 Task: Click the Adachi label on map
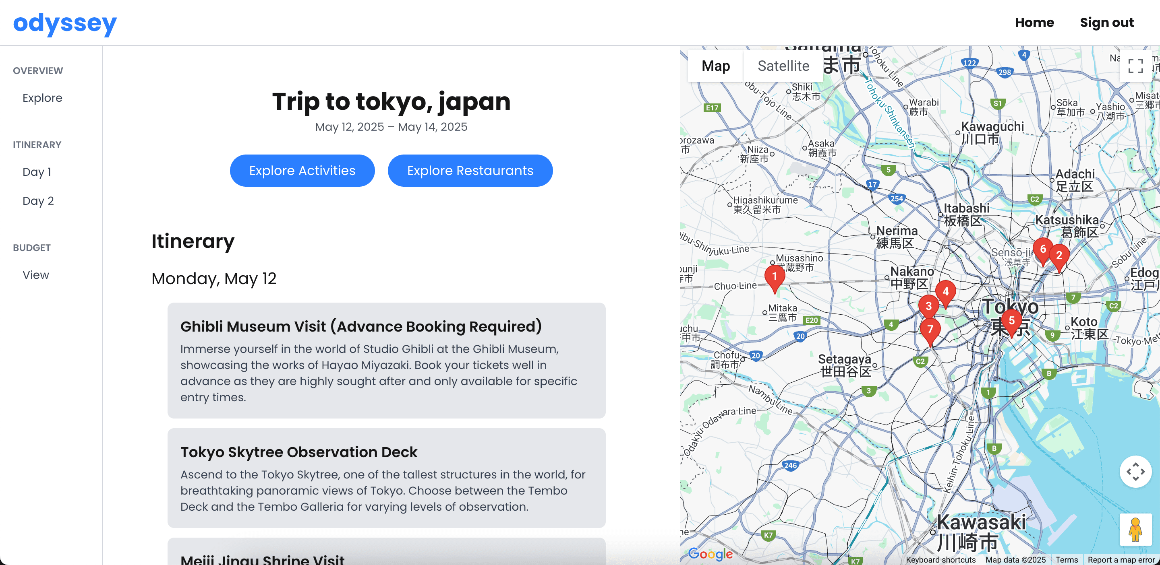coord(1075,180)
